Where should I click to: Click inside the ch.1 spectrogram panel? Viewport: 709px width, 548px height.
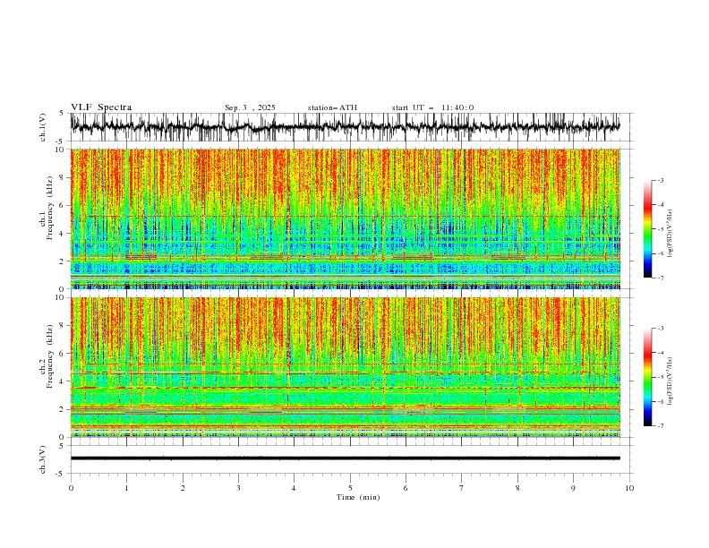(x=345, y=218)
